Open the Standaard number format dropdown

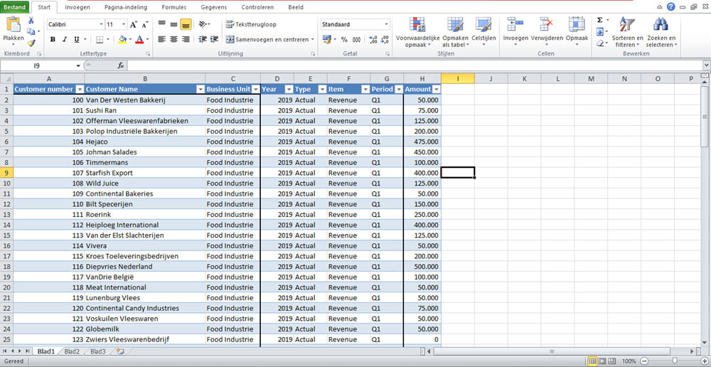pos(387,24)
